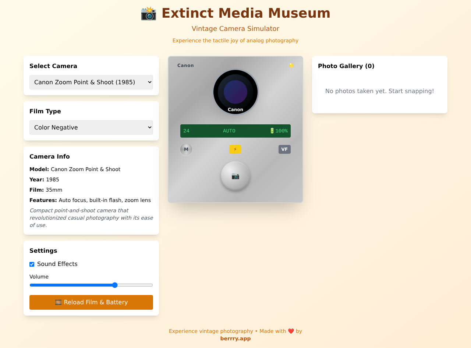Screen dimensions: 471x348
Task: Click the Photo Gallery heading
Action: coord(346,66)
